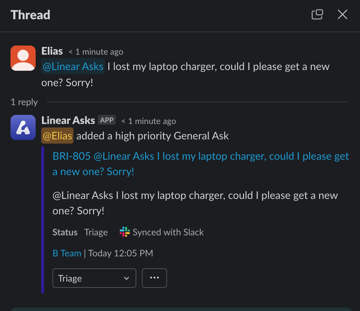Viewport: 360px width, 311px height.
Task: Click the @Elias highlighted mention
Action: (57, 136)
